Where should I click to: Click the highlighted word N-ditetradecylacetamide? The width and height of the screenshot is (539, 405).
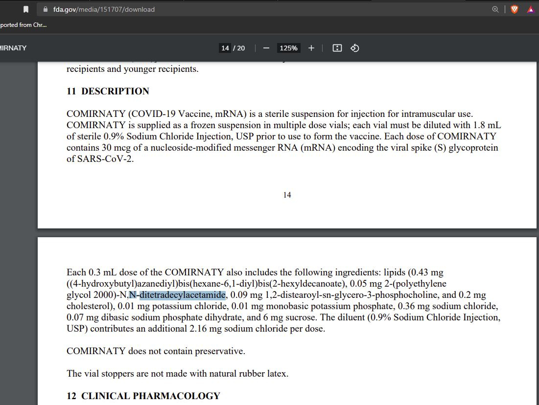pos(177,295)
